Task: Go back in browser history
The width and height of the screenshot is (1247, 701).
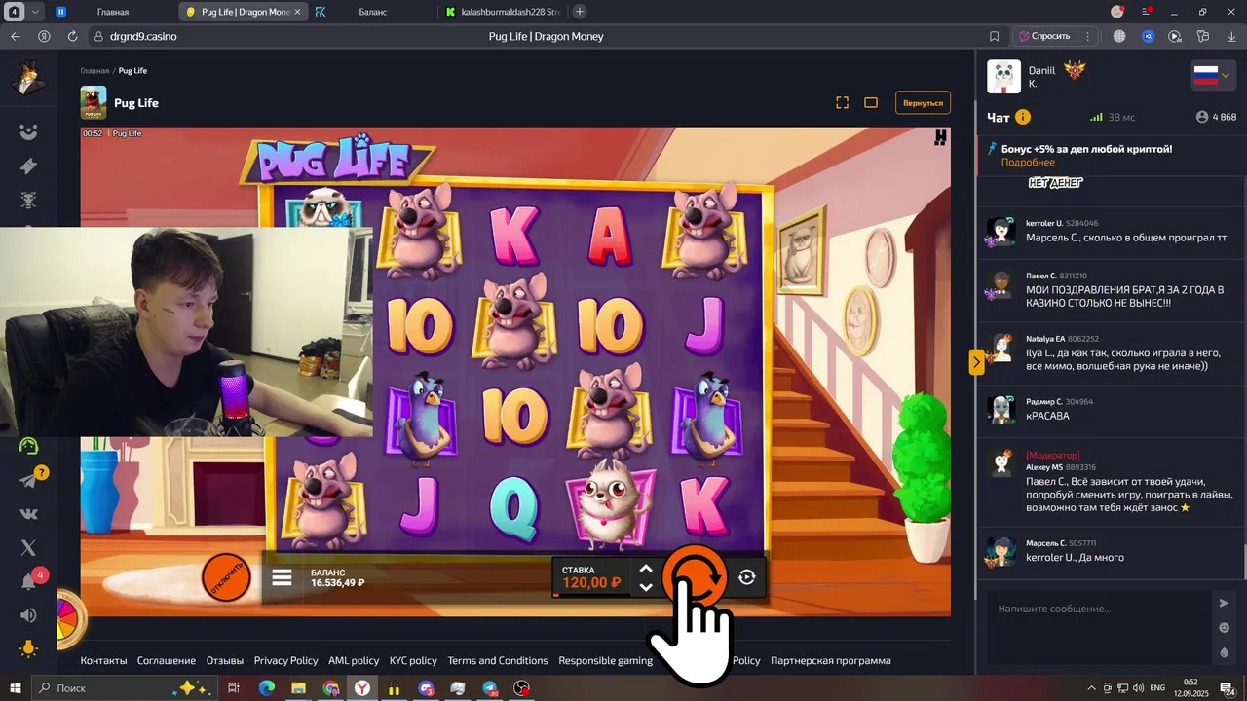Action: coord(16,36)
